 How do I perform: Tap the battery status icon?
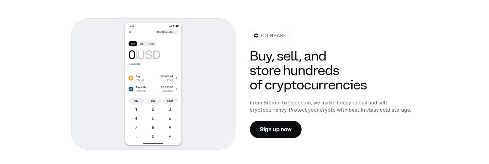pos(177,26)
